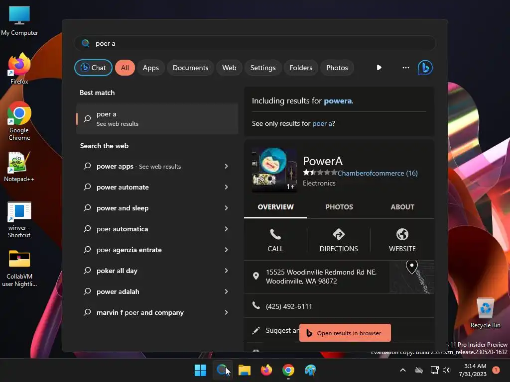Open Google Chrome from the taskbar
The height and width of the screenshot is (382, 510).
[288, 370]
